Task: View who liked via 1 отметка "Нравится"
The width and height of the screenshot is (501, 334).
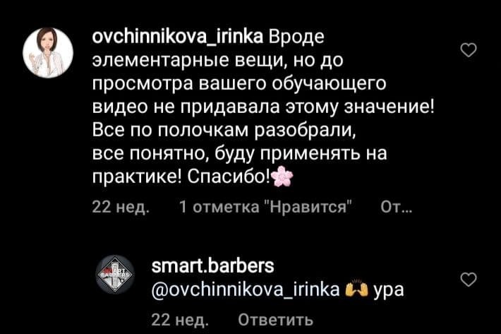Action: coord(265,207)
